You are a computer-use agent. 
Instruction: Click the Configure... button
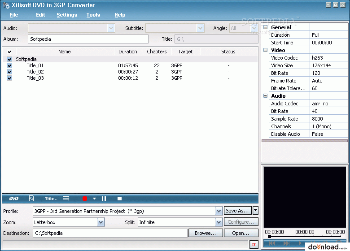point(241,222)
